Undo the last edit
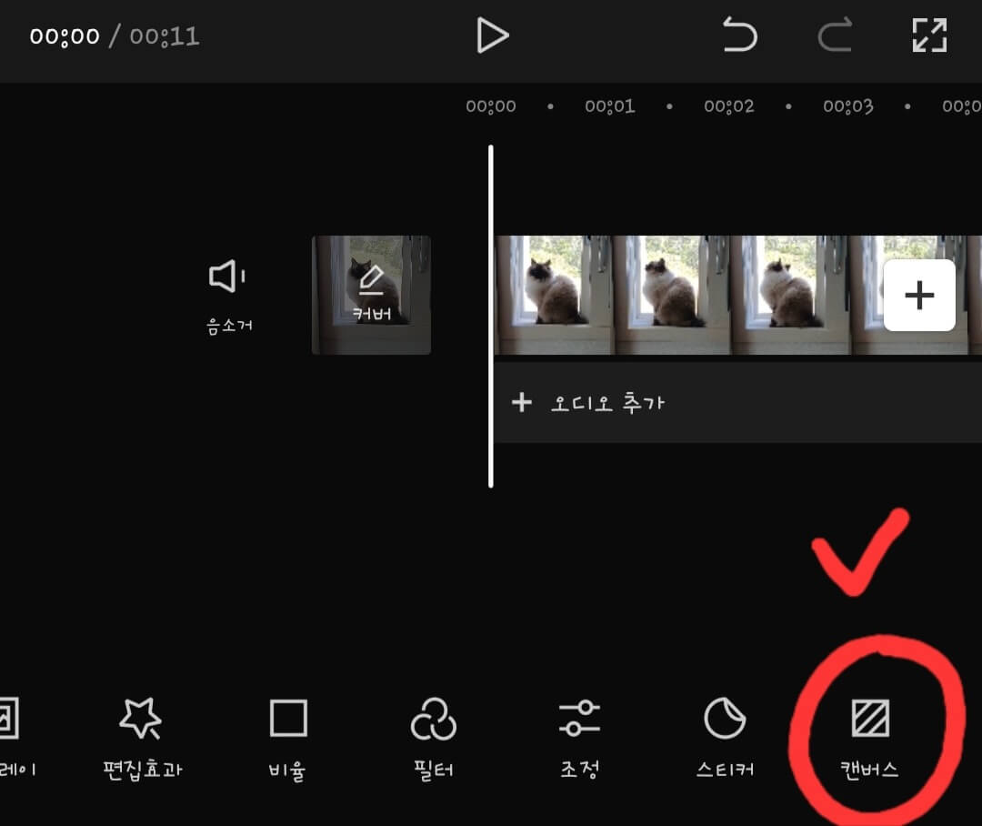The width and height of the screenshot is (982, 826). [x=739, y=35]
